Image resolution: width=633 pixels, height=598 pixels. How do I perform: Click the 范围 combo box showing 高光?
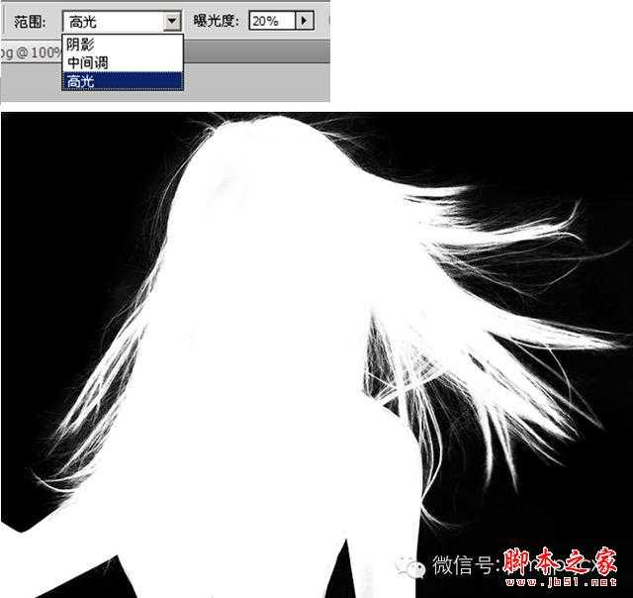pos(122,21)
